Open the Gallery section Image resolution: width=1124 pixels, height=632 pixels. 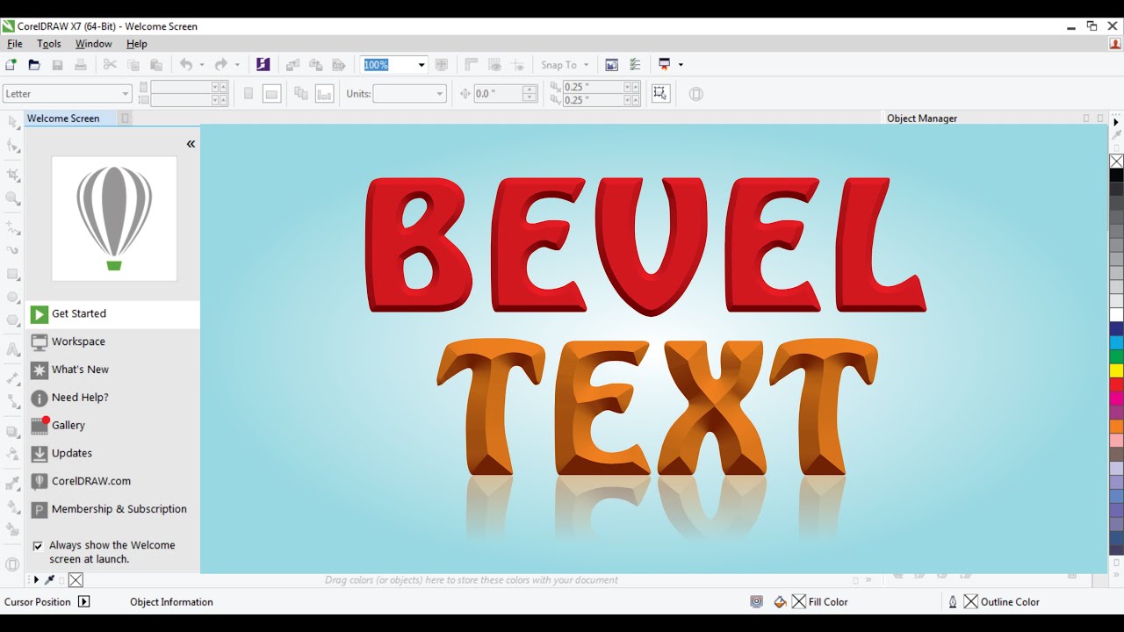pos(113,426)
